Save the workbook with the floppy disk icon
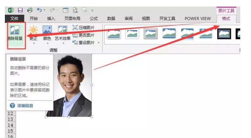Screen dimensions: 251x138 20,10
